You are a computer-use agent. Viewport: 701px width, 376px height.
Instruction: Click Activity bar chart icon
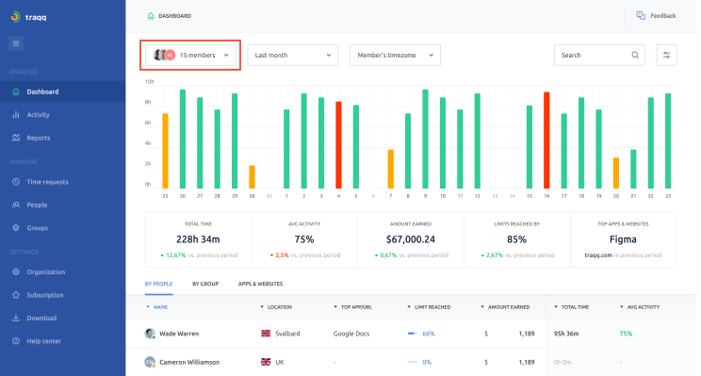pyautogui.click(x=16, y=115)
